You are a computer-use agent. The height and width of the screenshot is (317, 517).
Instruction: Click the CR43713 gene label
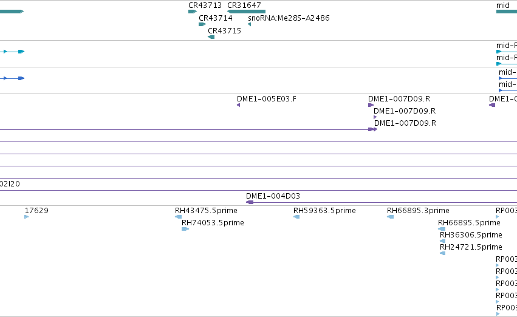pyautogui.click(x=205, y=5)
